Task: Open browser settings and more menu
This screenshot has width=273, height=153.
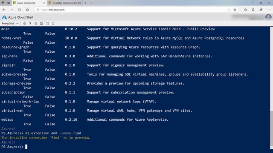Action: 269,10
